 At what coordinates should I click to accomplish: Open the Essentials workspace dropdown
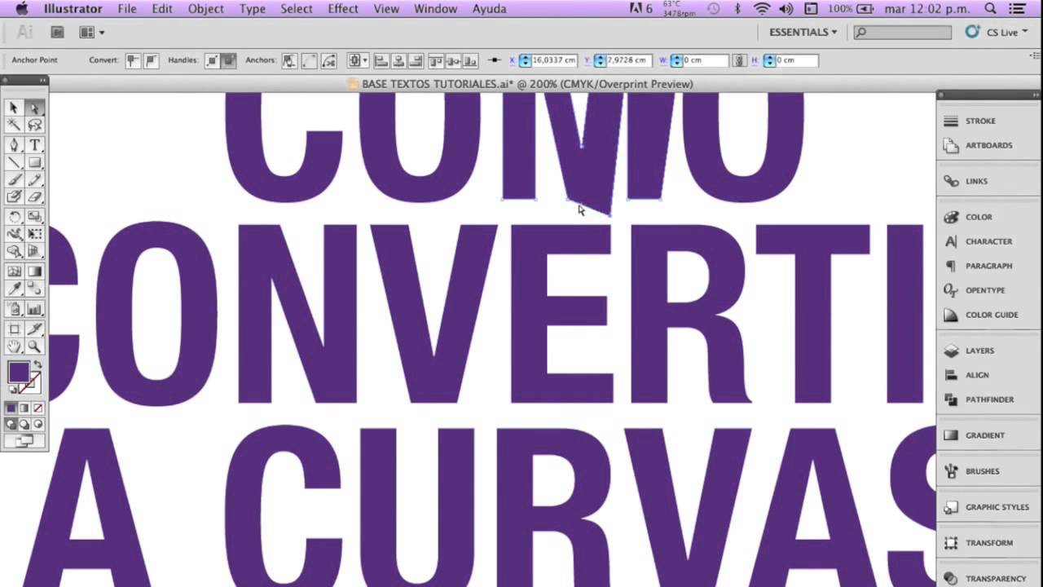(x=803, y=33)
